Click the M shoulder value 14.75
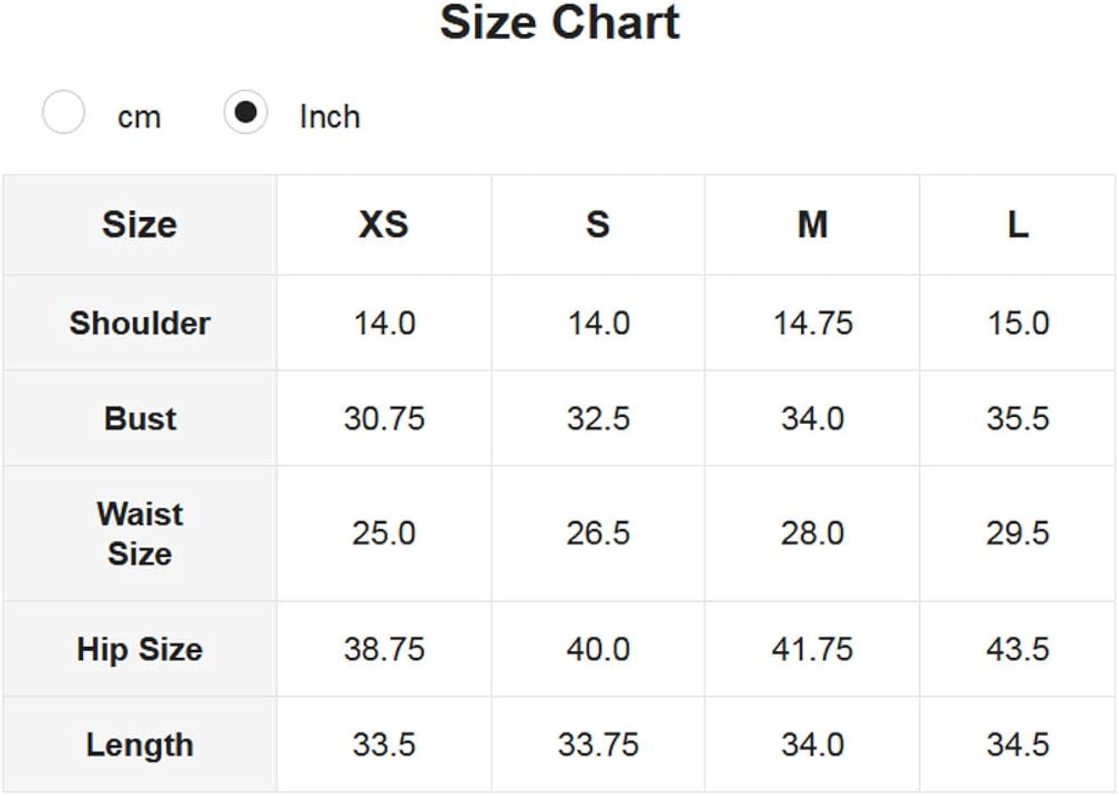Viewport: 1119px width, 796px height. [x=812, y=323]
